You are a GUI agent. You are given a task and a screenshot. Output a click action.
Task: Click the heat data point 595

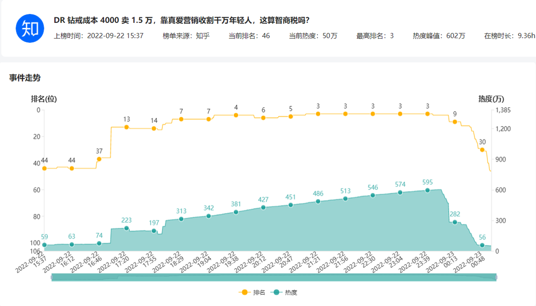click(427, 190)
